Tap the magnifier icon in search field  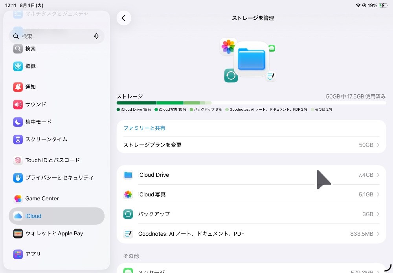[x=16, y=36]
